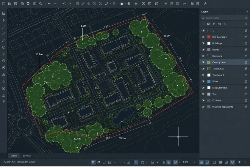Click the blue Water layer color swatch

209,81
